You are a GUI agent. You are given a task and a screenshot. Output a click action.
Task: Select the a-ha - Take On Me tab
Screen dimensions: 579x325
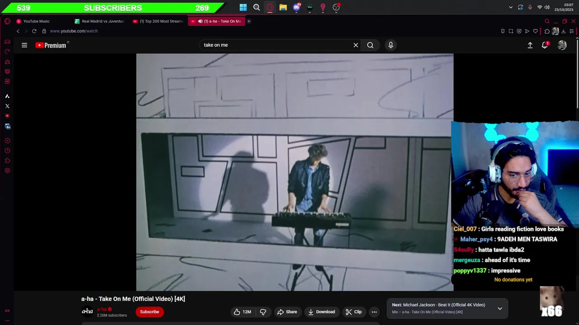(217, 21)
